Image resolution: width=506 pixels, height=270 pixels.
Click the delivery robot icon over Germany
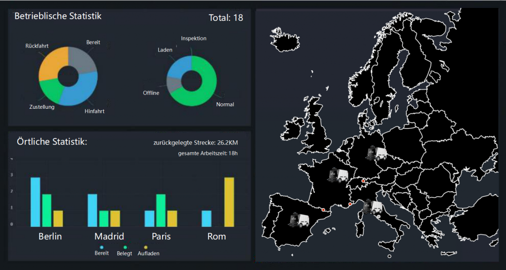click(376, 154)
